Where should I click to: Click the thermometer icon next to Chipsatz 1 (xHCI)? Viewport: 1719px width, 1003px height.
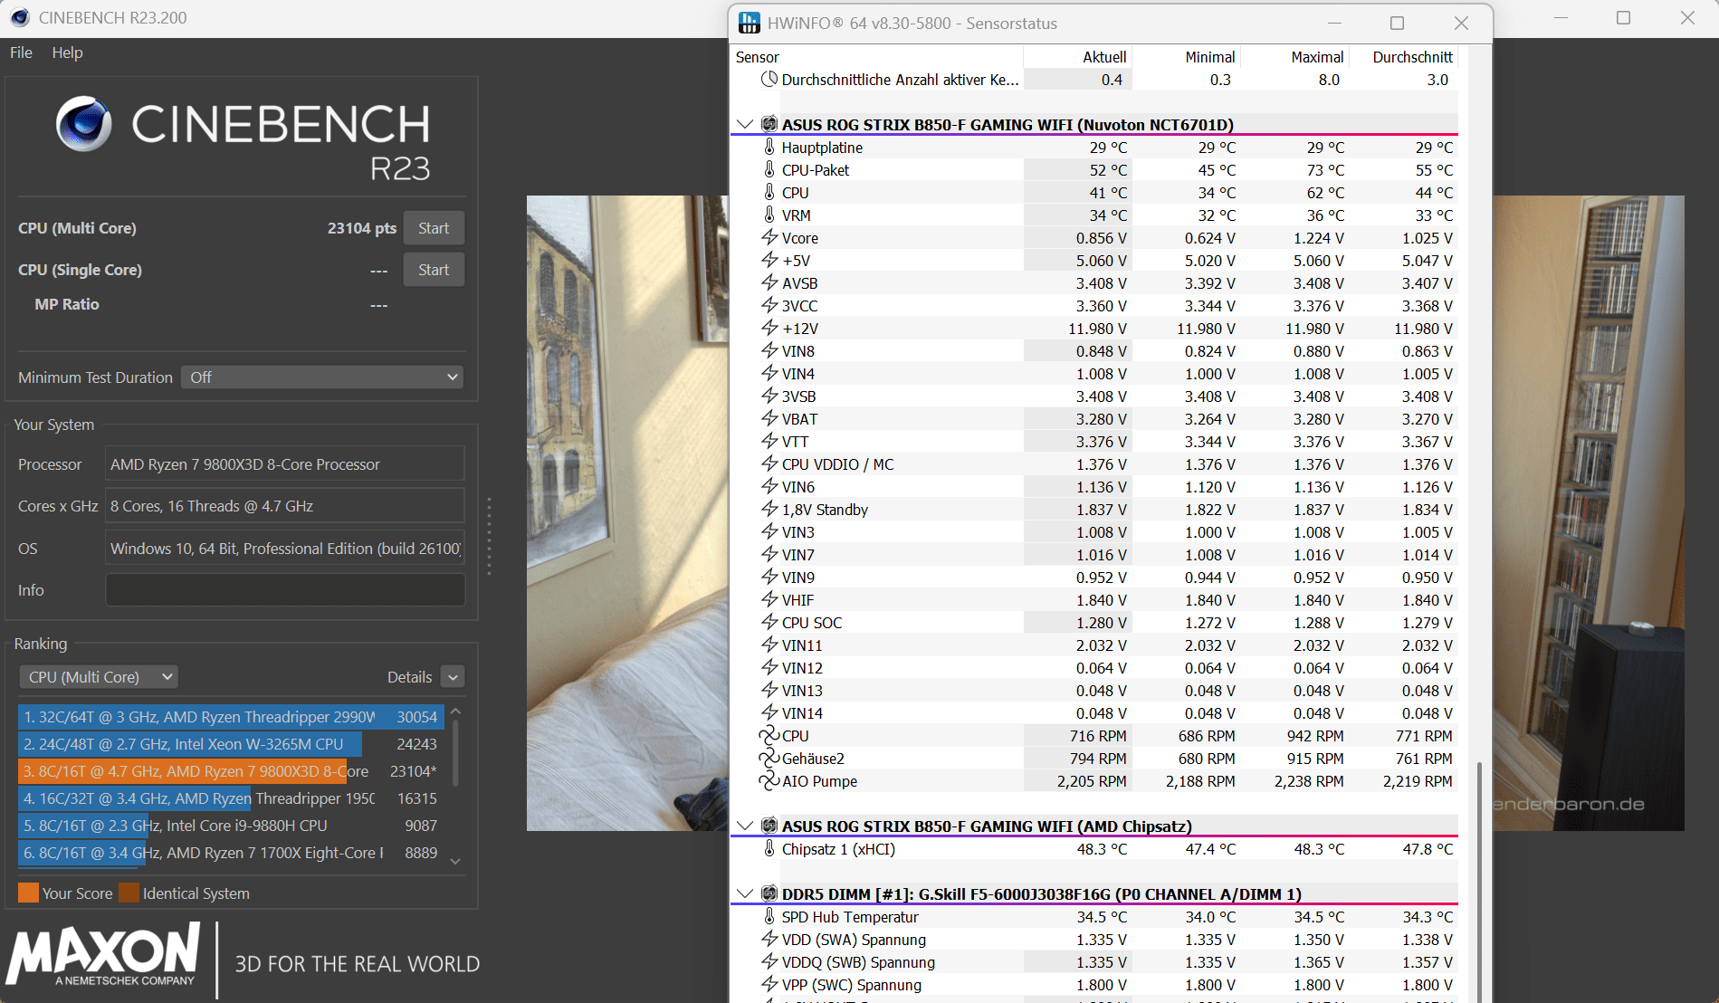[x=769, y=848]
